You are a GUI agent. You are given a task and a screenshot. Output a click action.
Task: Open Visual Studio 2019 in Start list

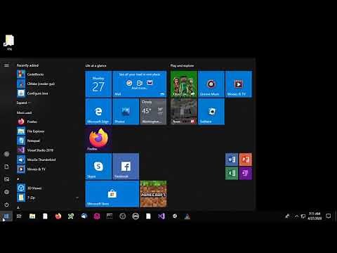tap(35, 150)
